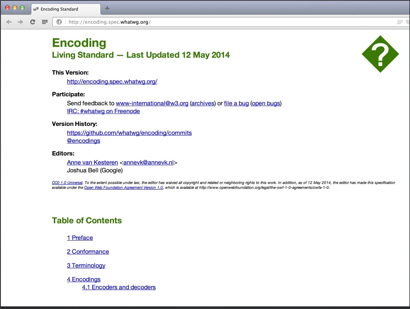
Task: Reload the page with refresh icon
Action: point(33,22)
